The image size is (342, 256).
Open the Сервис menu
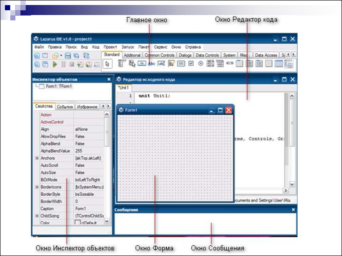161,47
